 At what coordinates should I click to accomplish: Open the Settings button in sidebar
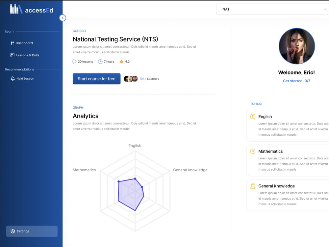tap(32, 231)
